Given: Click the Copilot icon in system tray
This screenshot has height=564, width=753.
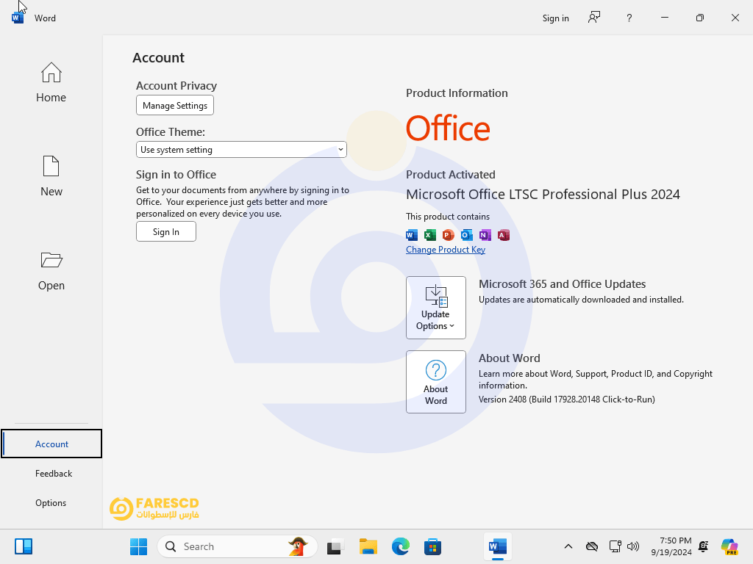Looking at the screenshot, I should (x=729, y=546).
